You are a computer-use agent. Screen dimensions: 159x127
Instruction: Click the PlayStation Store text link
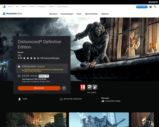(14, 14)
